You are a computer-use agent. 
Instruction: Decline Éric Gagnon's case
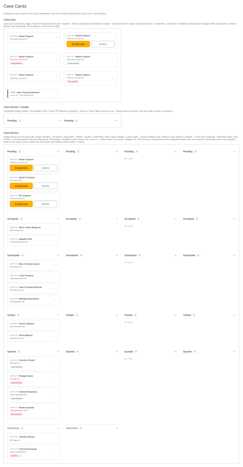click(x=46, y=204)
